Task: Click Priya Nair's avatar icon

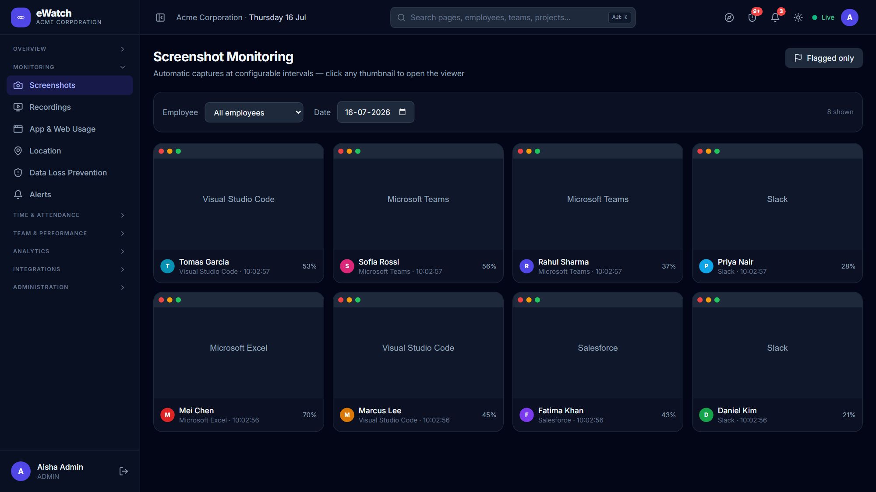Action: [x=706, y=266]
